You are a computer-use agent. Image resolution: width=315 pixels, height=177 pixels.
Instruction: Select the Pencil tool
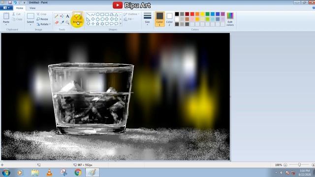pyautogui.click(x=57, y=16)
